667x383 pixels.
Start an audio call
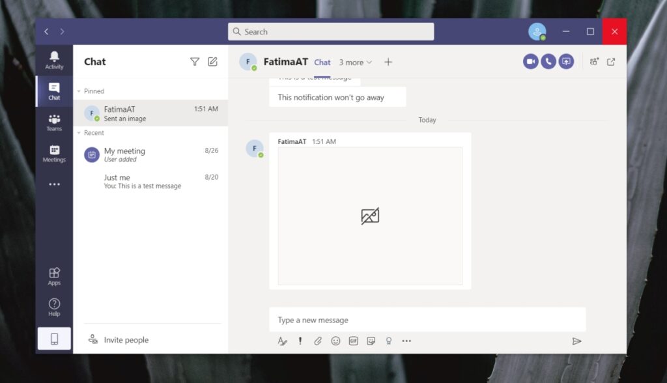[548, 61]
